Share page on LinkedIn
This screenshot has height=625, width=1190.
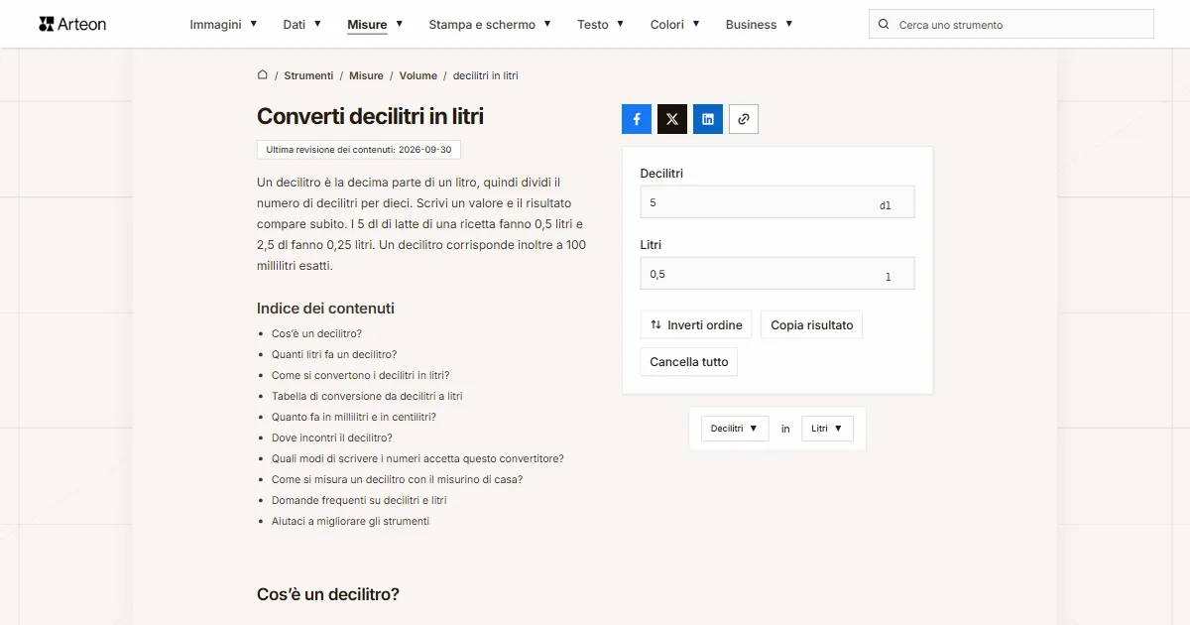click(x=708, y=119)
